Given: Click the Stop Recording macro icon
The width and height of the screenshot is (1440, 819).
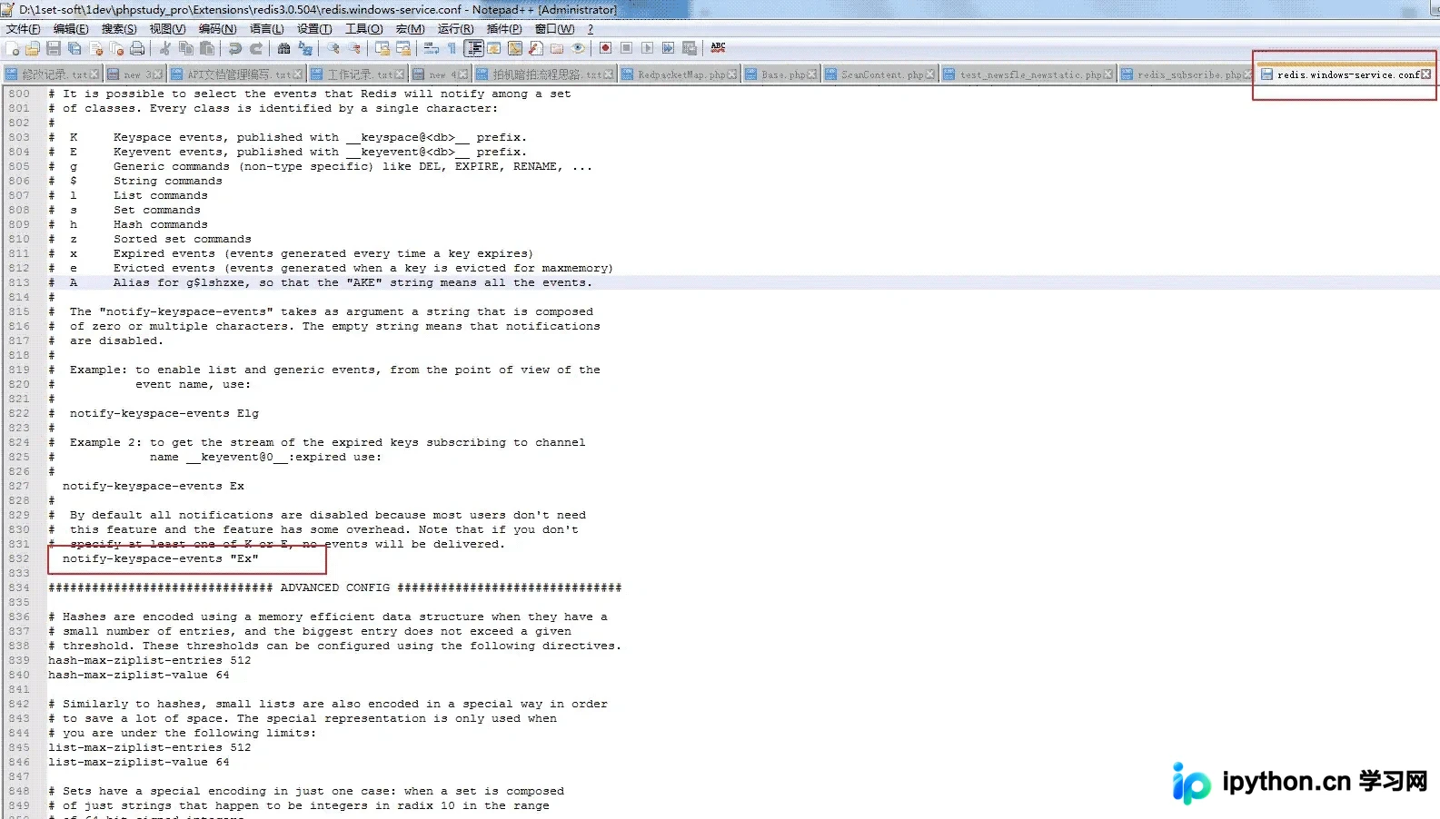Looking at the screenshot, I should (626, 48).
